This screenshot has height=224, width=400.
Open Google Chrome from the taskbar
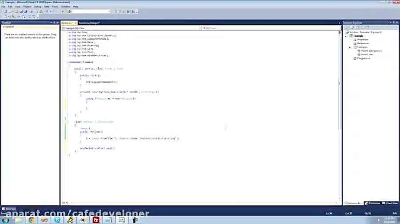tap(32, 220)
